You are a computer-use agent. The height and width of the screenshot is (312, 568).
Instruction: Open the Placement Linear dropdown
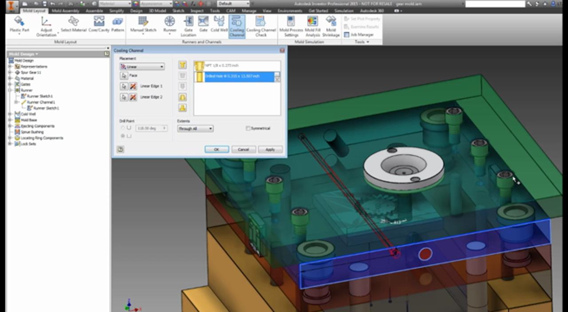pos(142,66)
